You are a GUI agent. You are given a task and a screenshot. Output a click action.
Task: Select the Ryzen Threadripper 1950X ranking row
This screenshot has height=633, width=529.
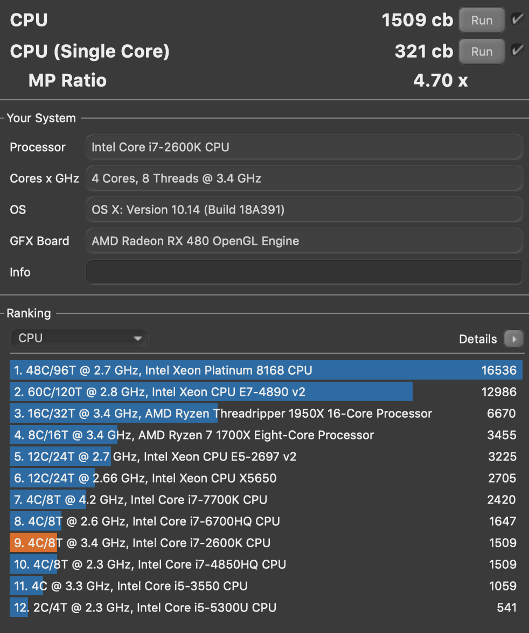pos(266,414)
